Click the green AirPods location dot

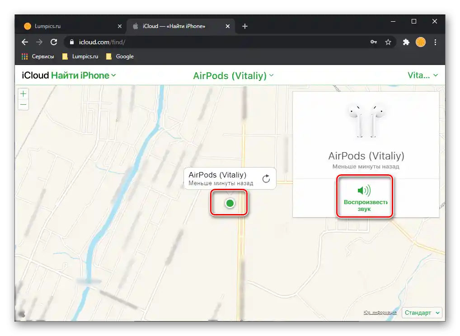point(230,203)
